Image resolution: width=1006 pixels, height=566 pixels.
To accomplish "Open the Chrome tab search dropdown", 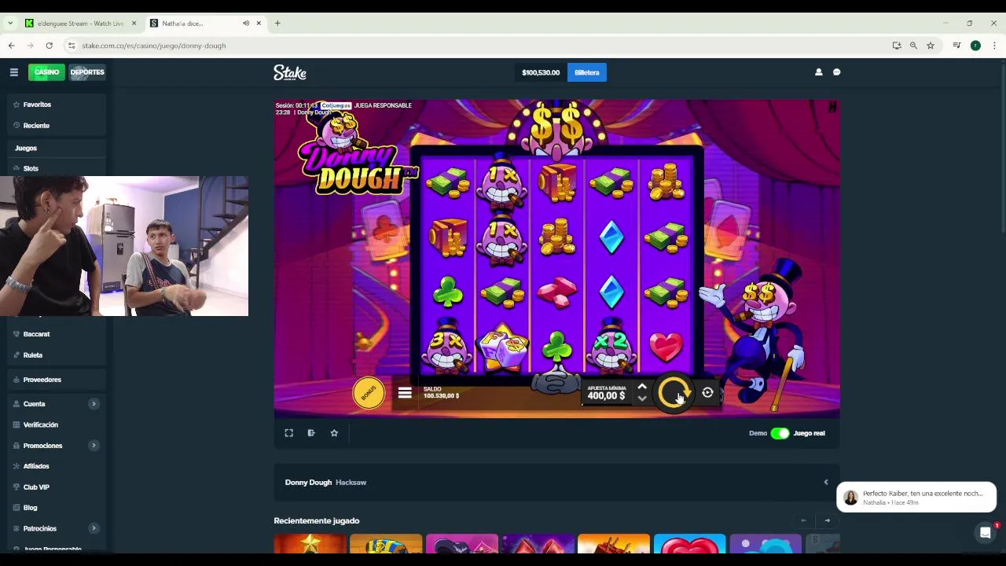I will coord(10,24).
